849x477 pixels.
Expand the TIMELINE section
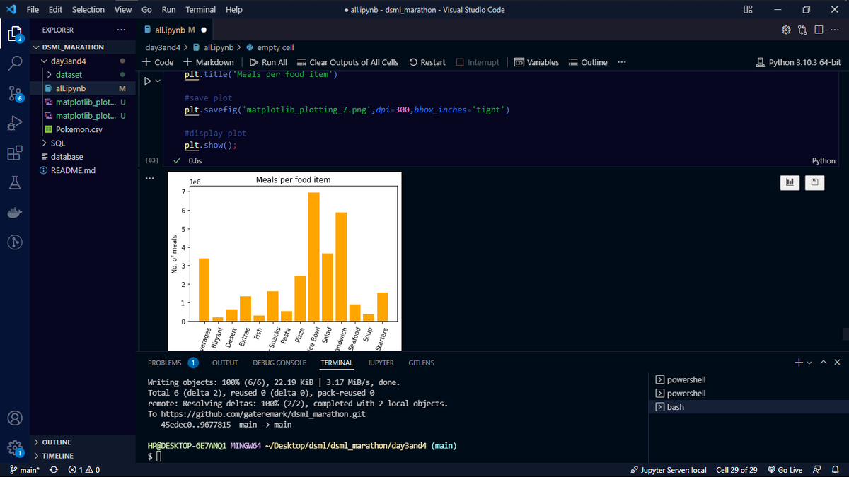point(58,456)
